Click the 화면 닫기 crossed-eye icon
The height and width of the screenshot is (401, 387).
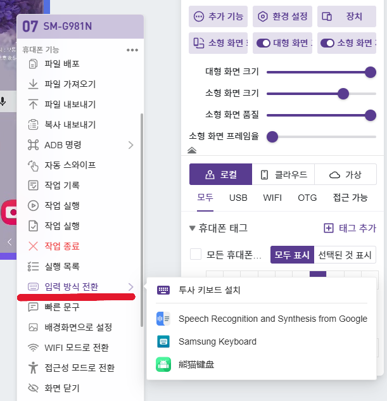(34, 388)
